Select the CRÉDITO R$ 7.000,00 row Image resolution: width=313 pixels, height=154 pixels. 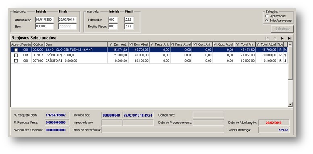tap(149, 55)
